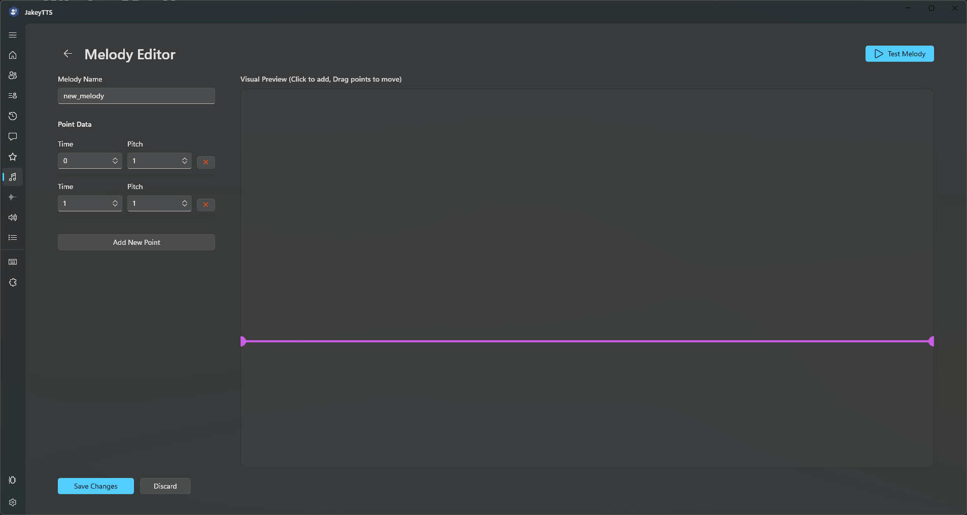Click the Time field showing 0
967x515 pixels.
[x=90, y=161]
